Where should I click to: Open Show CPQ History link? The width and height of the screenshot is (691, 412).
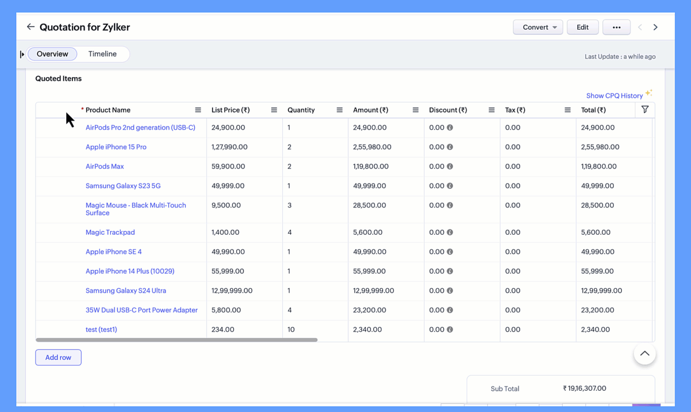click(614, 95)
